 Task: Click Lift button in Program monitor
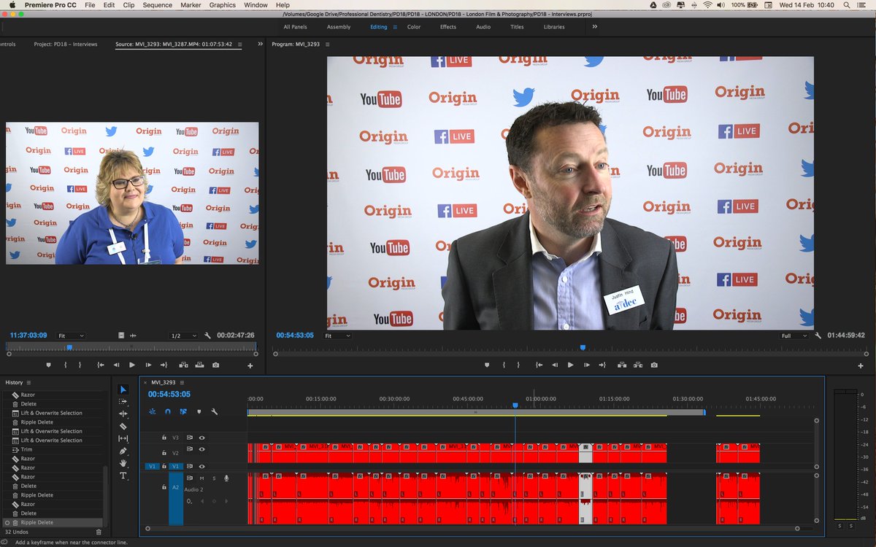click(x=622, y=365)
